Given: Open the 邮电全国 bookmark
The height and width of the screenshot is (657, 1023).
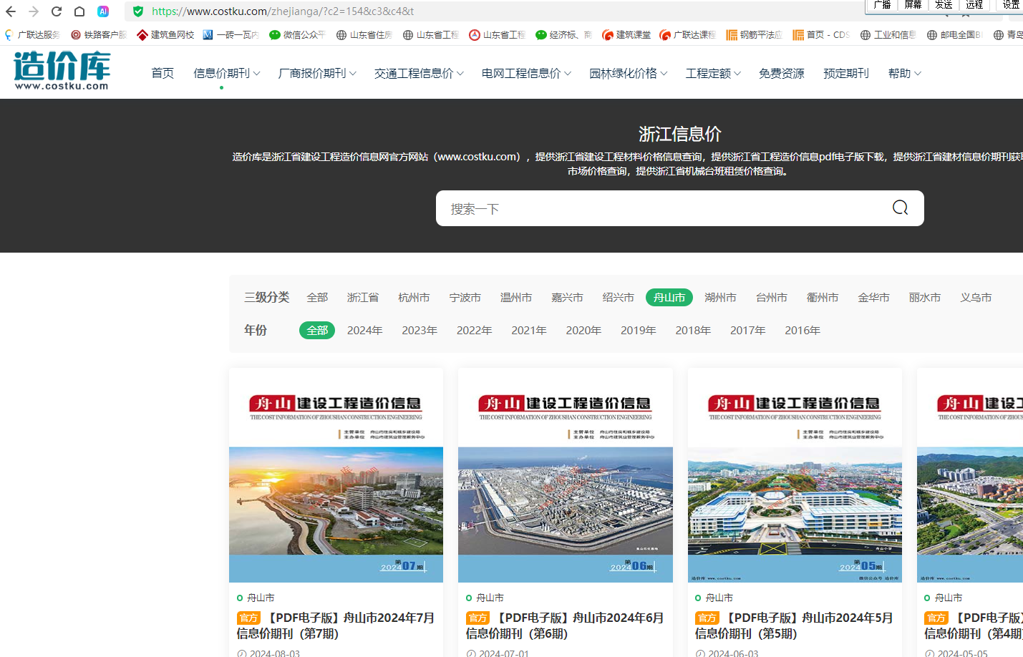Looking at the screenshot, I should [x=955, y=34].
